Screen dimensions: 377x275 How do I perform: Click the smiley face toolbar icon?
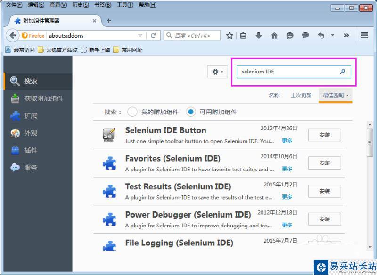point(290,36)
